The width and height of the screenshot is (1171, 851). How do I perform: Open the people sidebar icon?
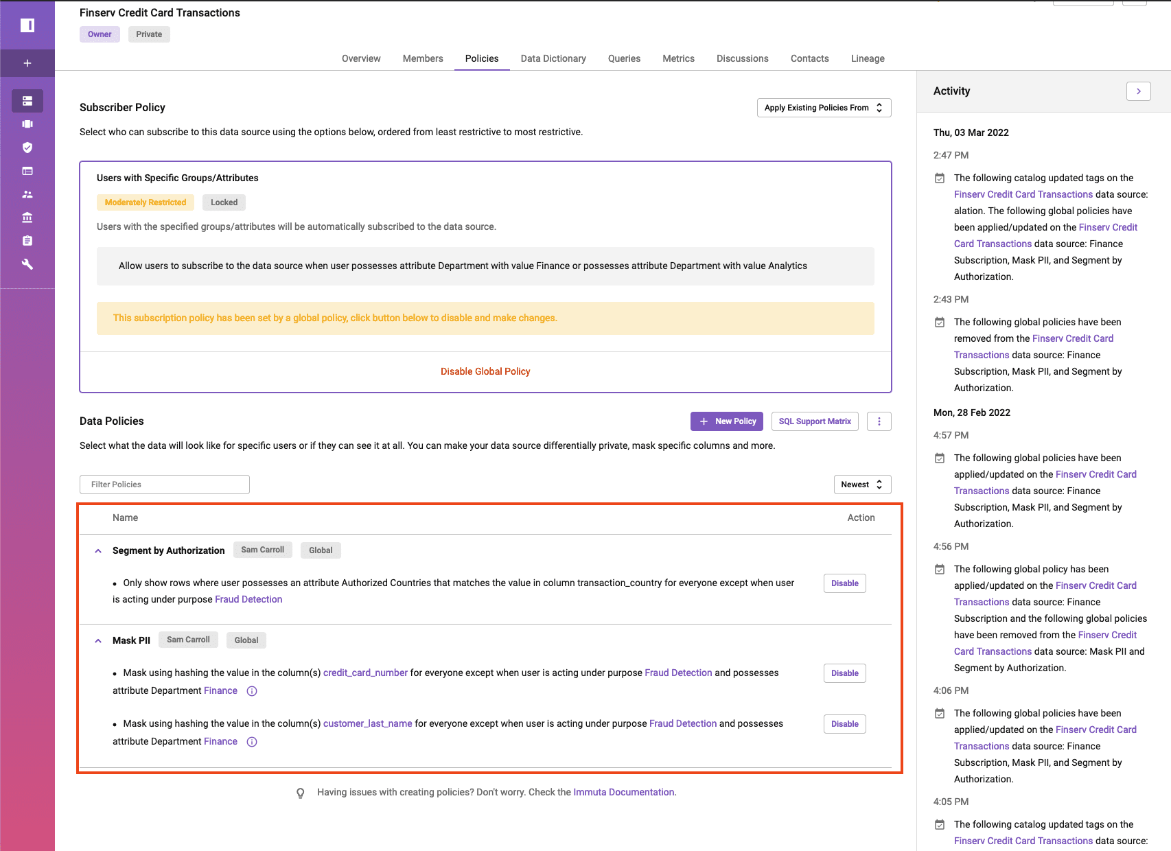click(27, 194)
